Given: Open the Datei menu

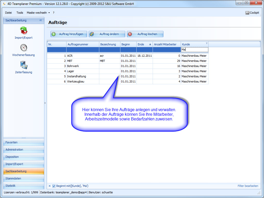Looking at the screenshot, I should pos(9,13).
